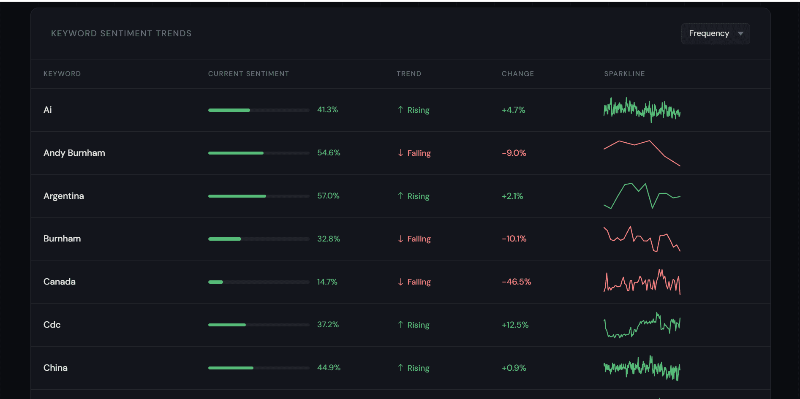Open the Argentina sparkline chart
Viewport: 800px width, 399px height.
[642, 196]
